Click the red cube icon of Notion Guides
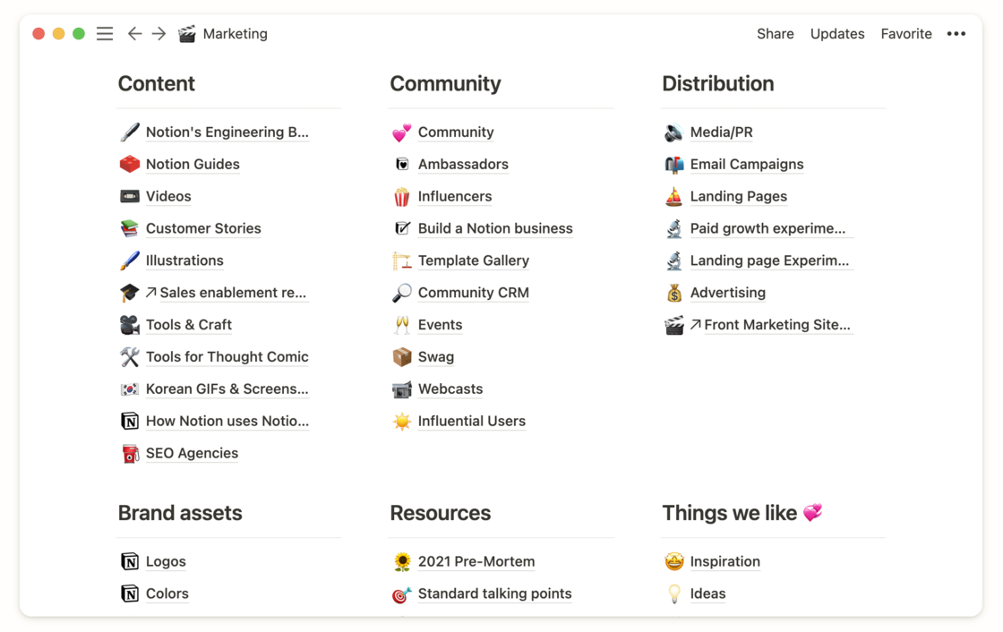Screen dimensions: 1003x632 click(x=130, y=165)
